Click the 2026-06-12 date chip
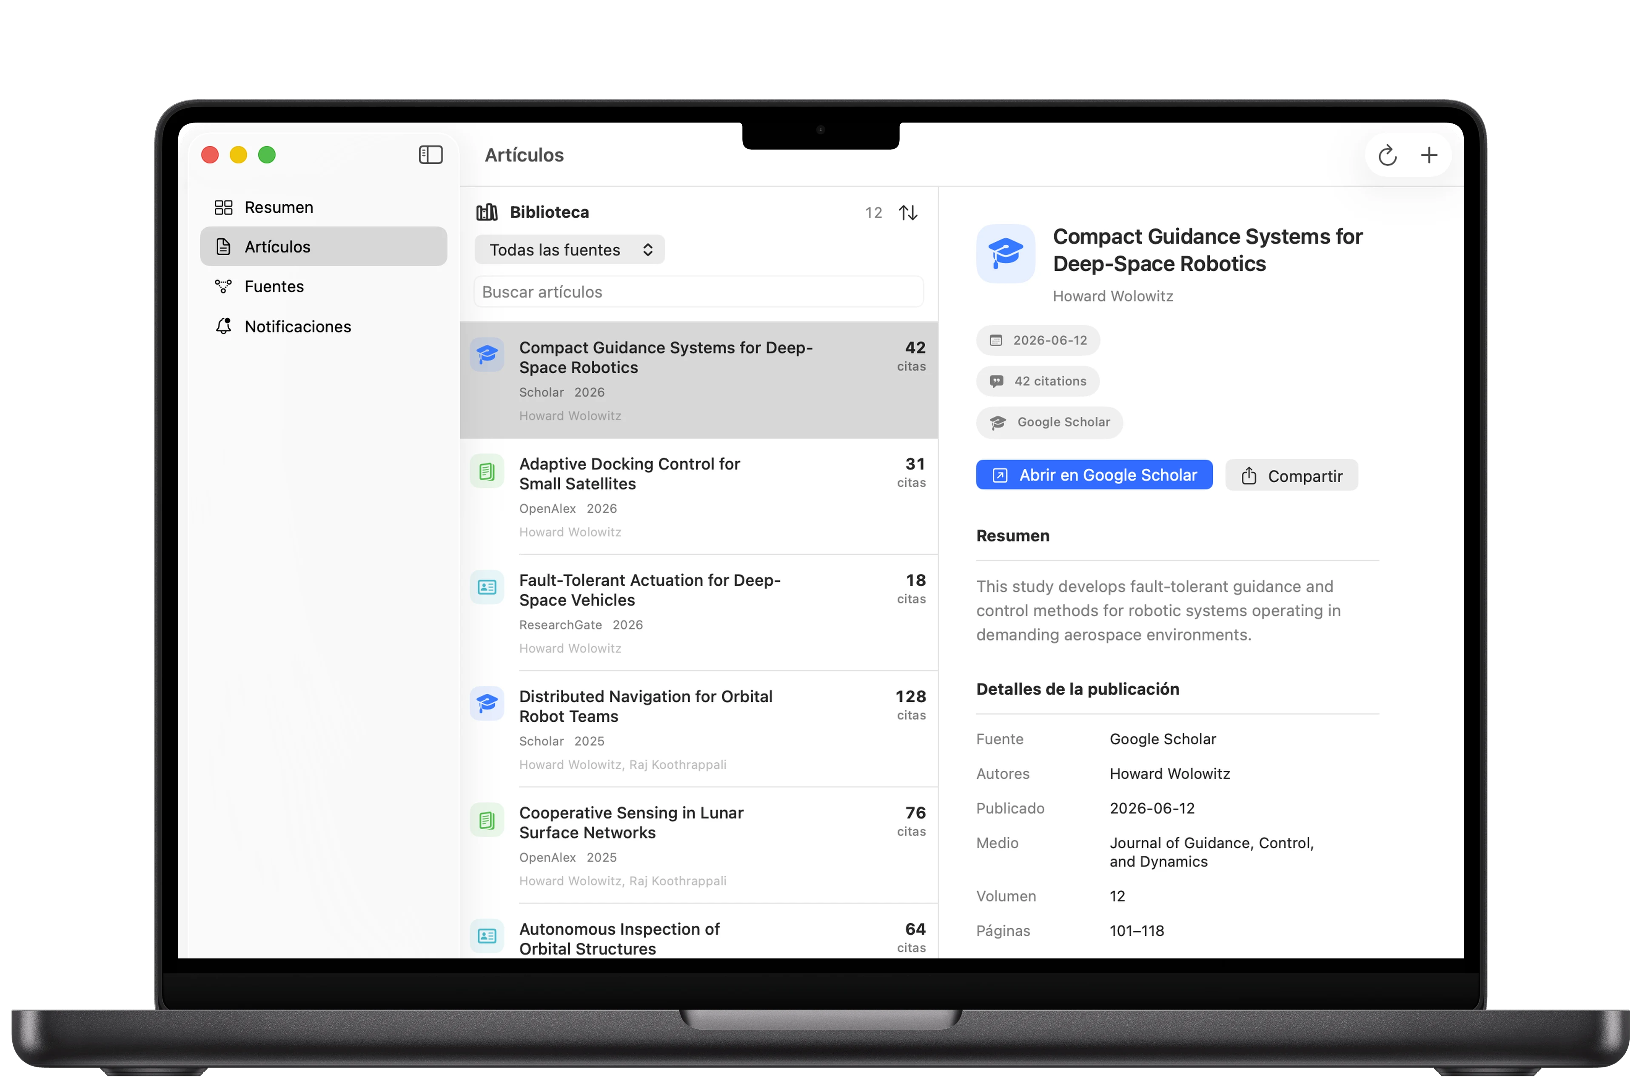 tap(1038, 340)
